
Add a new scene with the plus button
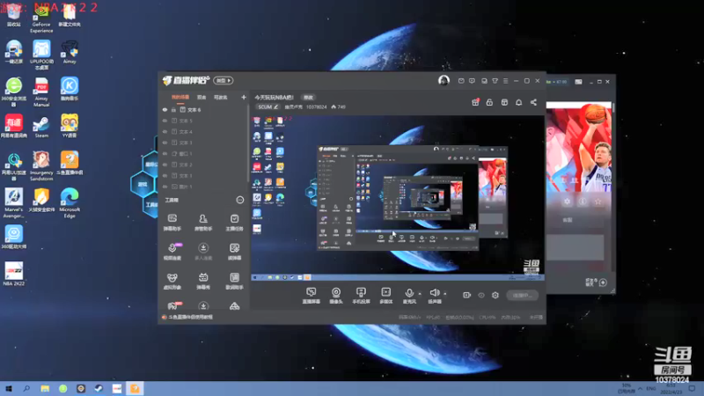[x=244, y=97]
